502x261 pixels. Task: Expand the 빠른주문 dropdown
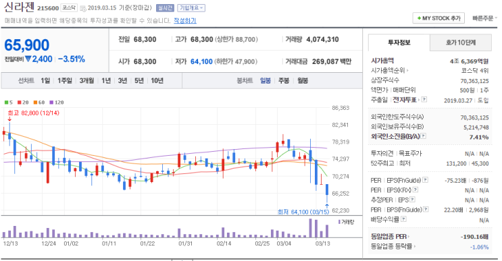(484, 18)
